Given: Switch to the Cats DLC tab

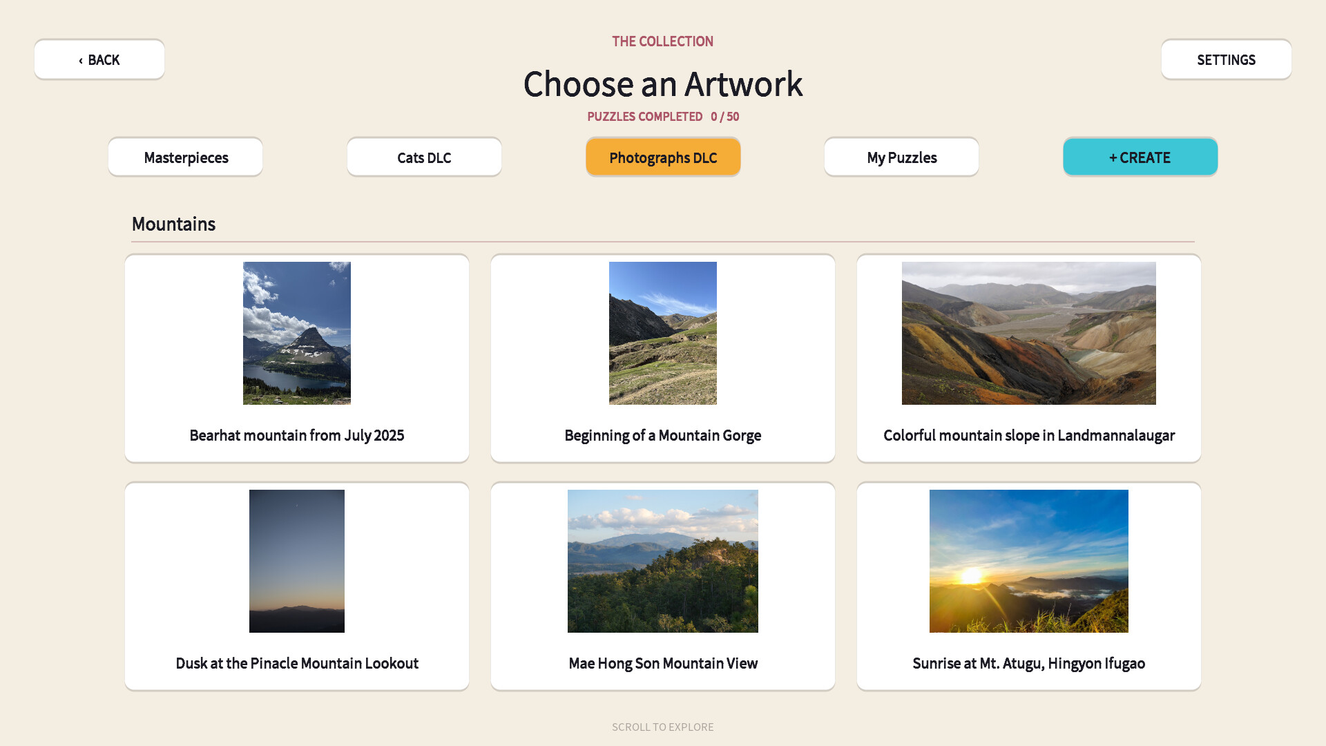Looking at the screenshot, I should tap(424, 157).
